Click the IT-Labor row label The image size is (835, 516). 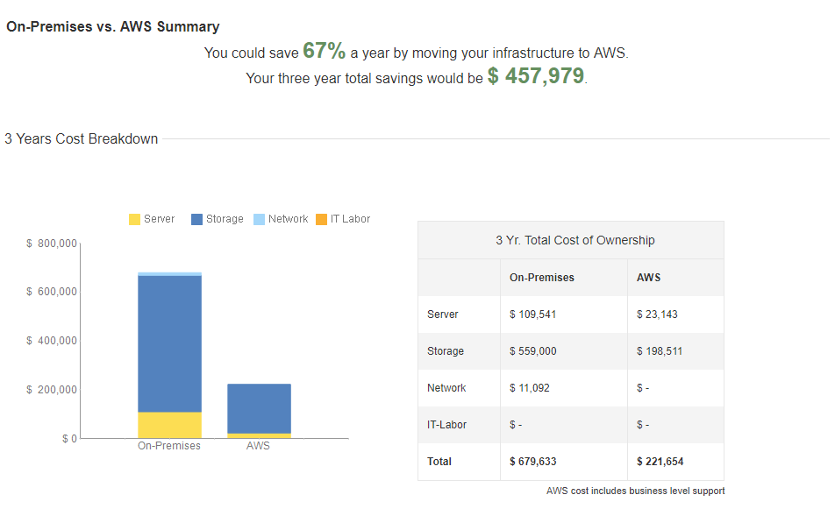coord(446,425)
